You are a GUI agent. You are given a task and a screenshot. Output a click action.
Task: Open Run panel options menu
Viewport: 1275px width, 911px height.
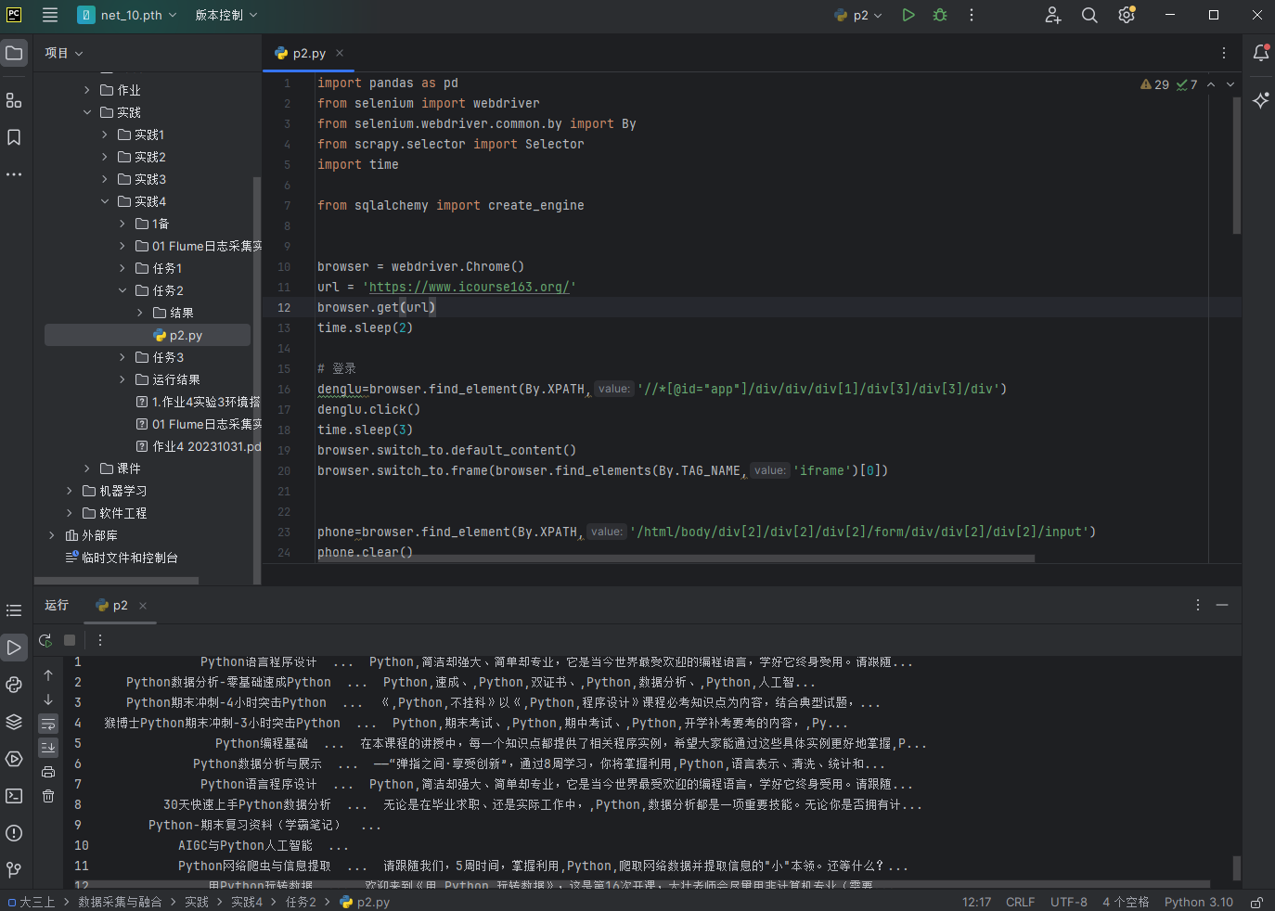(1198, 605)
